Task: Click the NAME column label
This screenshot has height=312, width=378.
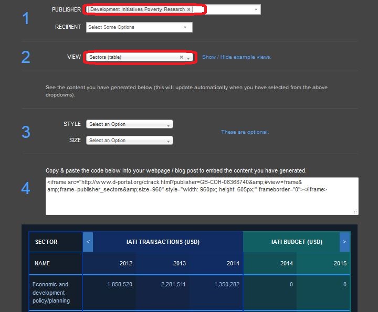Action: click(42, 263)
